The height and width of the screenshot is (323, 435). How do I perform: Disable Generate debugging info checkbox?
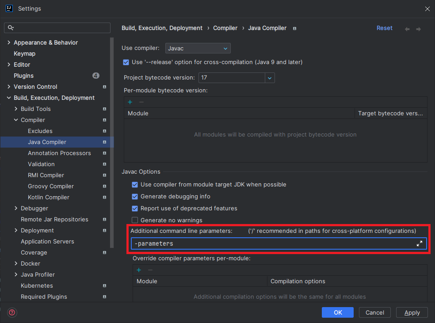[x=135, y=197]
